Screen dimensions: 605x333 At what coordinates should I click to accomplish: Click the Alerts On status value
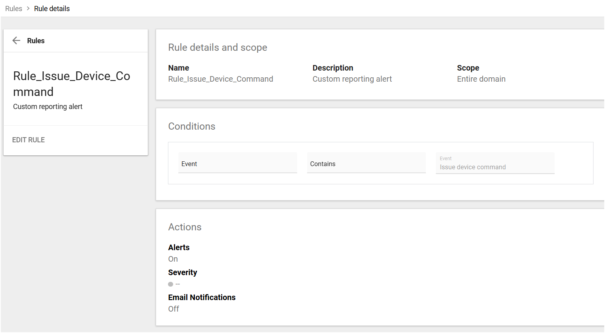173,259
